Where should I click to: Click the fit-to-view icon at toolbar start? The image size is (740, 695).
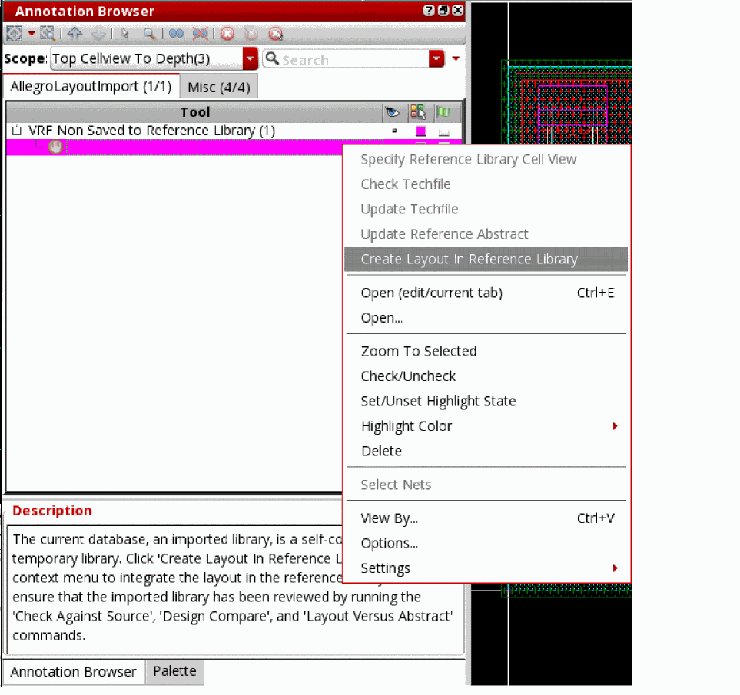click(x=14, y=34)
